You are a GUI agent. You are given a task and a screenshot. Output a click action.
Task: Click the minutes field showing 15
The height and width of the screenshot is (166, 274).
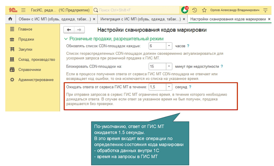(157, 66)
